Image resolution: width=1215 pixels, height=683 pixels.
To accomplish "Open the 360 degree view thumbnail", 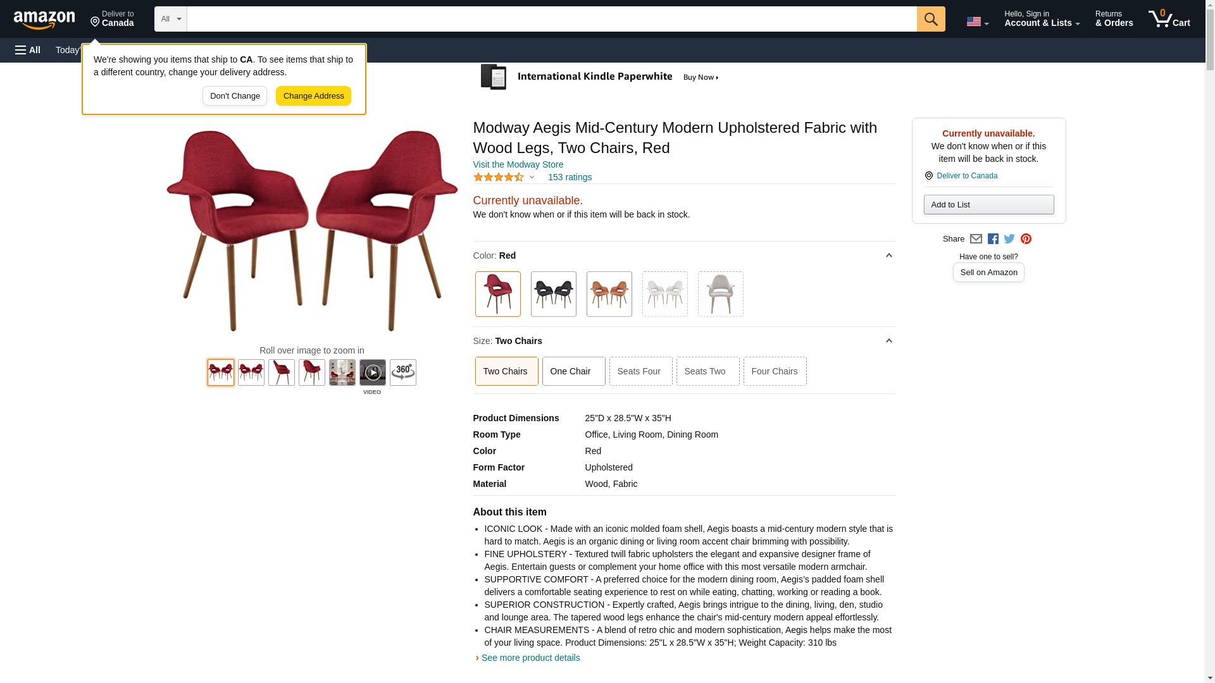I will [x=402, y=372].
